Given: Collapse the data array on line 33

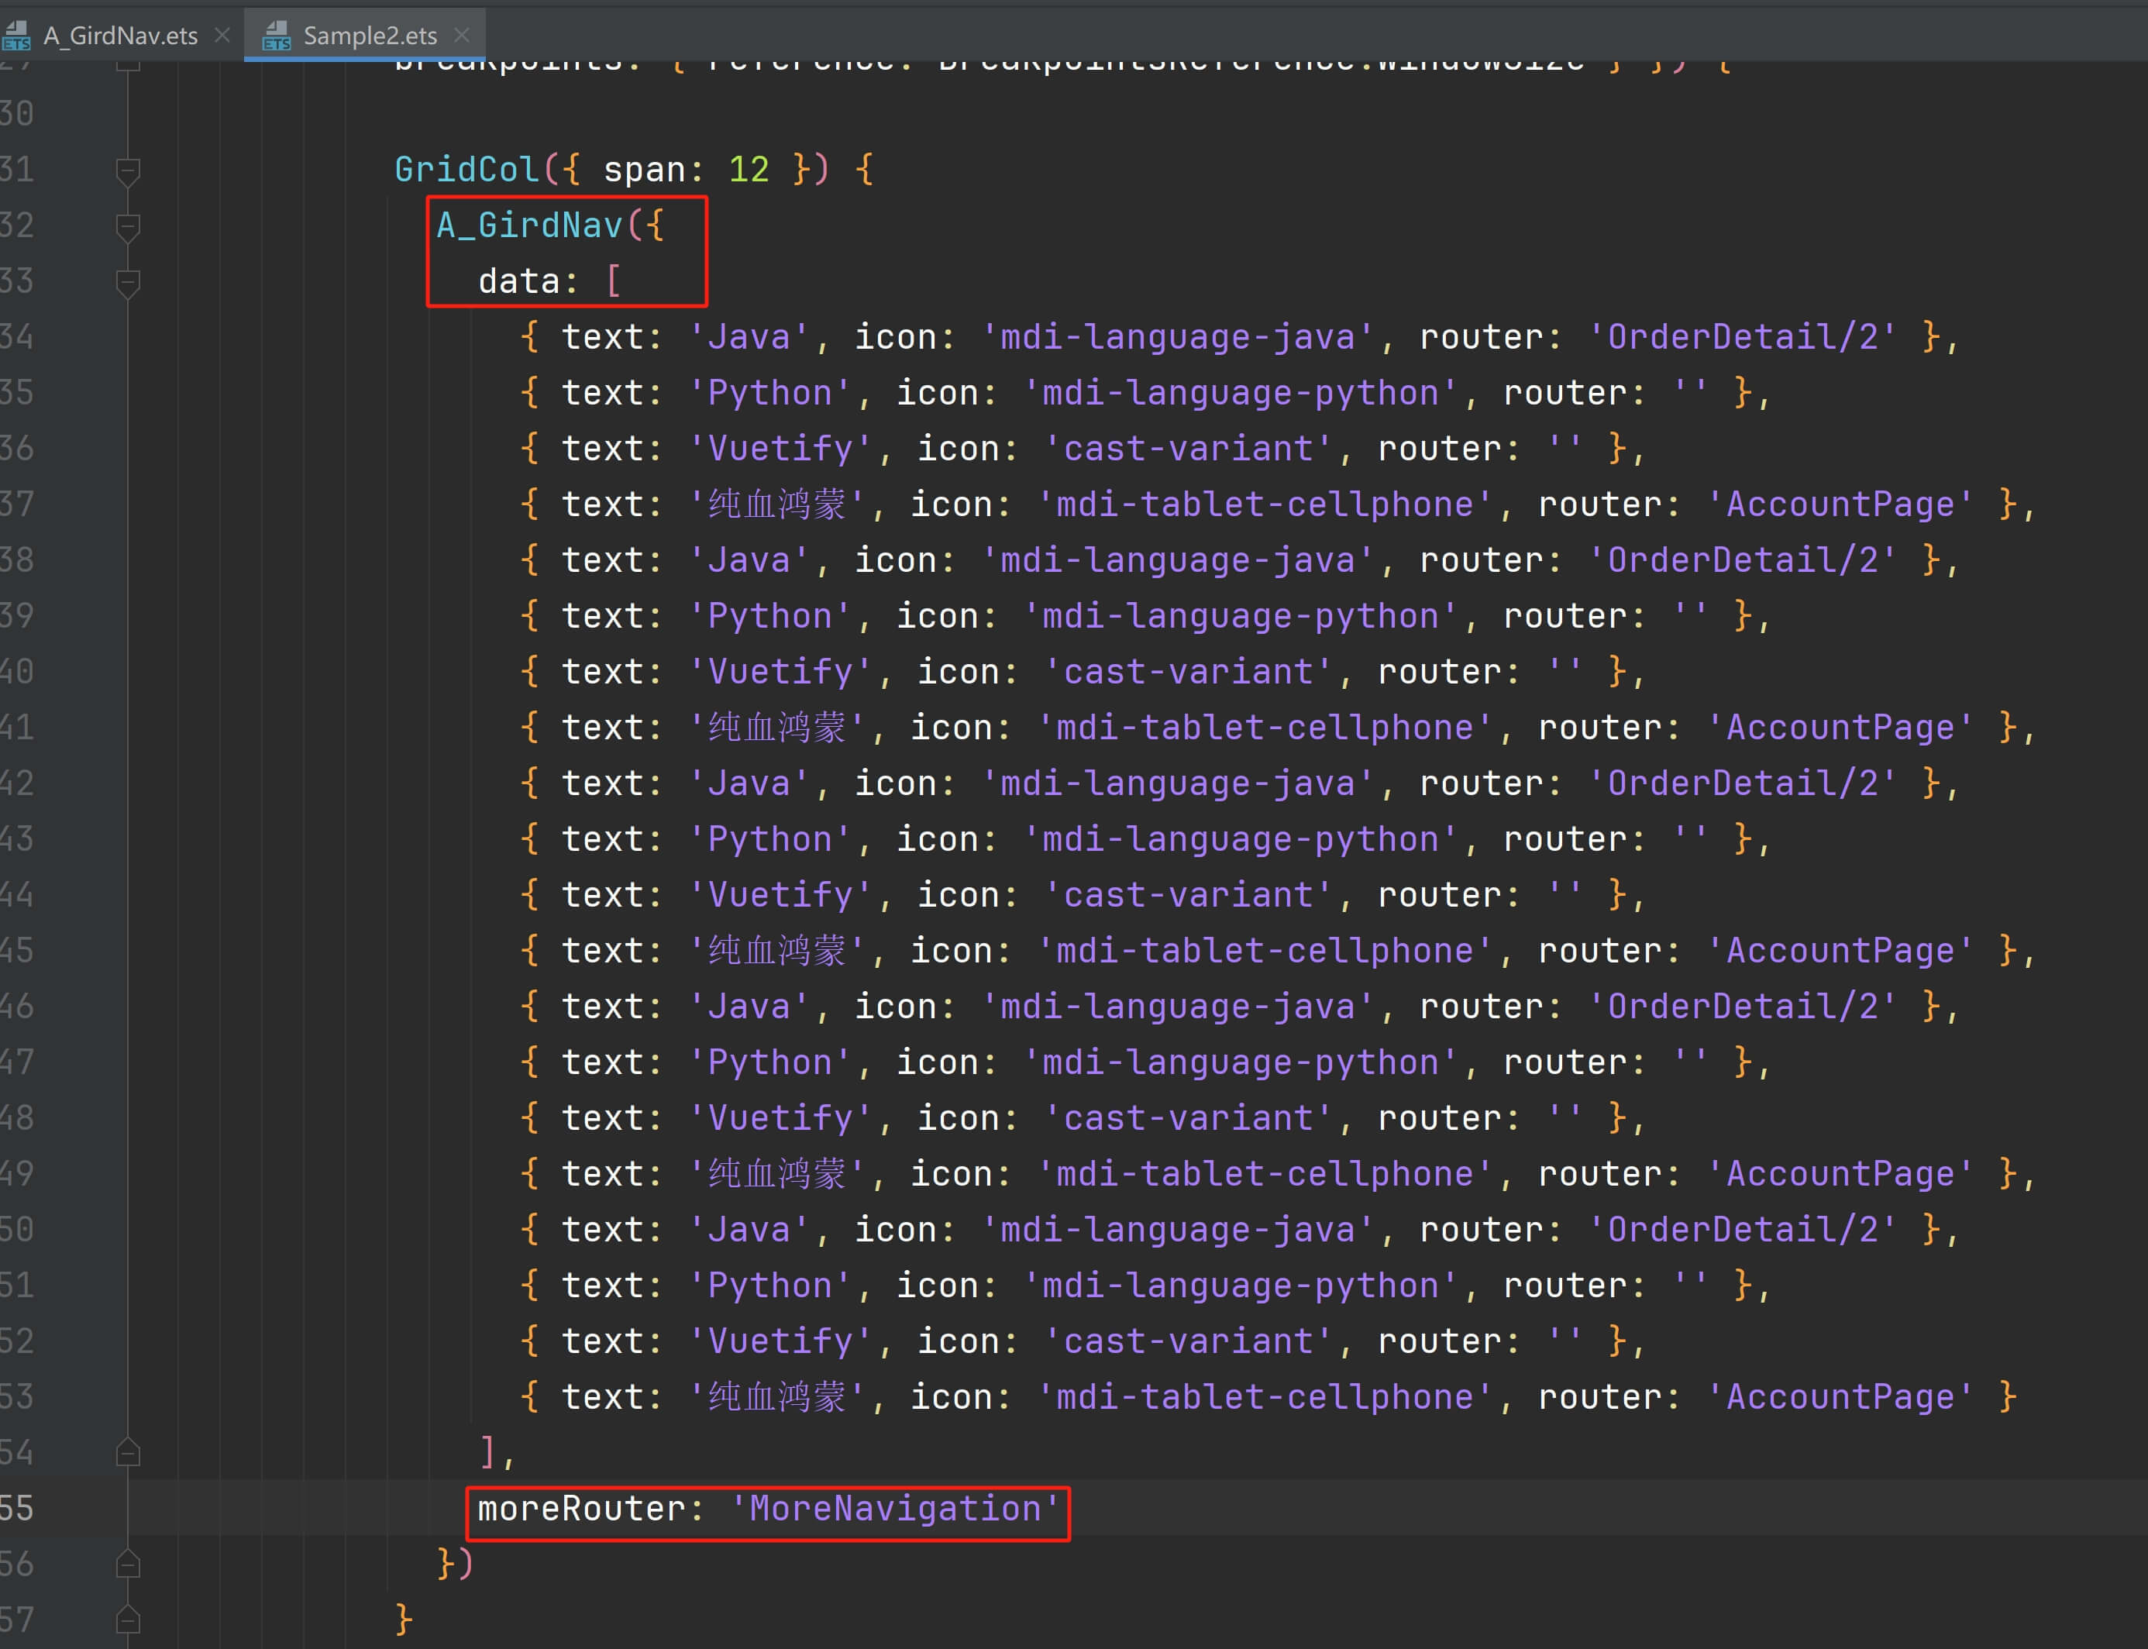Looking at the screenshot, I should (128, 284).
